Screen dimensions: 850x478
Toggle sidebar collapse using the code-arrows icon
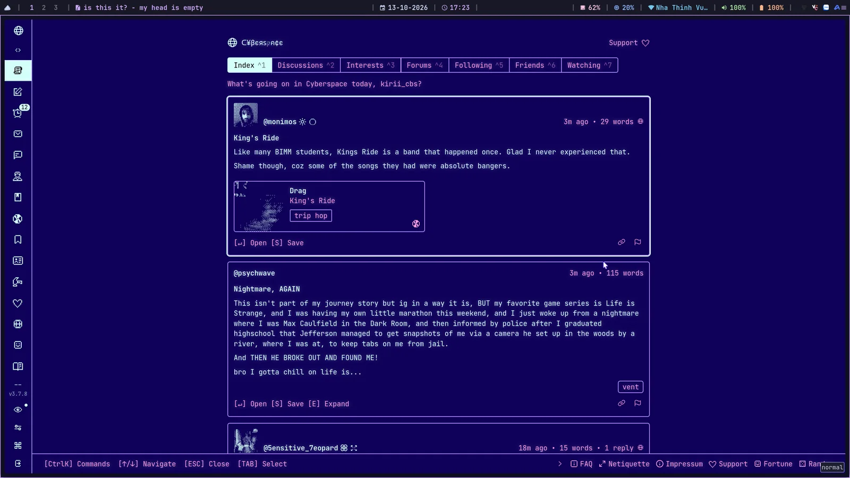tap(18, 50)
